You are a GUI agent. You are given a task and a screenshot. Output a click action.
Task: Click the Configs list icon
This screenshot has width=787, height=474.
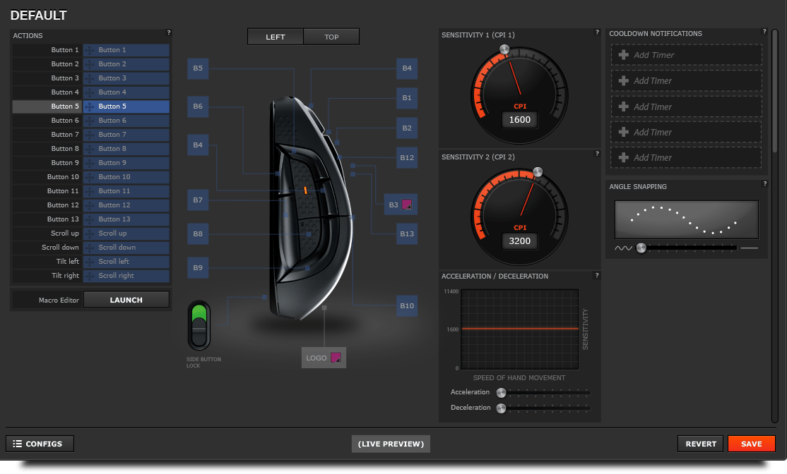pos(18,444)
